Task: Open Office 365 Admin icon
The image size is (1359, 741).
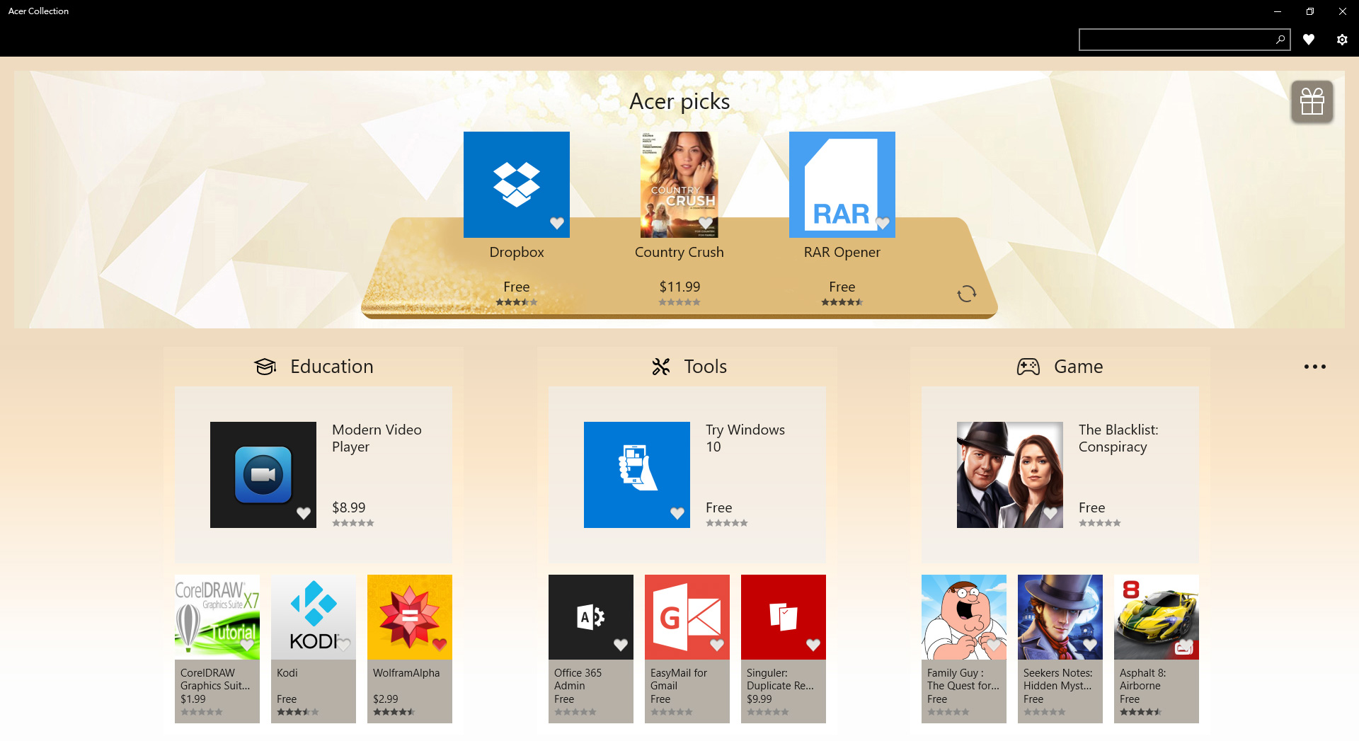Action: click(591, 617)
